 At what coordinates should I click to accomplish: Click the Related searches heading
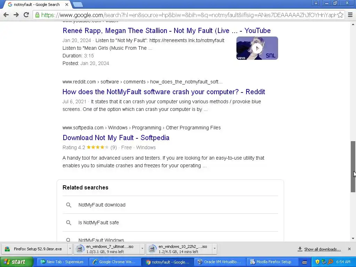(x=86, y=187)
